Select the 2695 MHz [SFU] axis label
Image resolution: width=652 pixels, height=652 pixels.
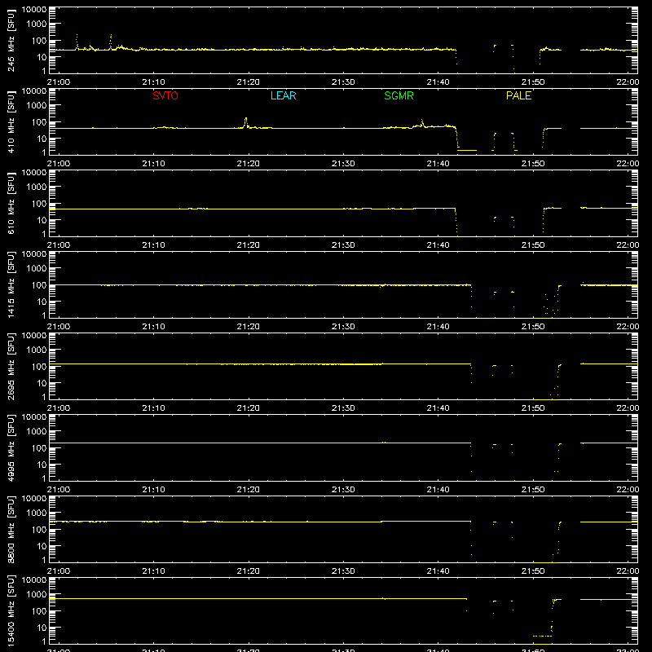(11, 367)
